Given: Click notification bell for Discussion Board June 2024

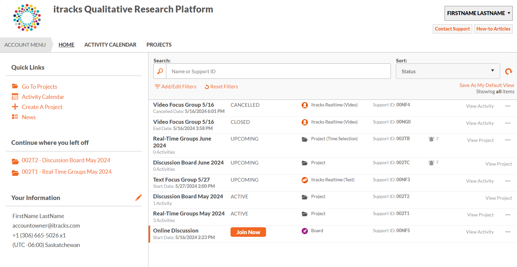Looking at the screenshot, I should [431, 163].
